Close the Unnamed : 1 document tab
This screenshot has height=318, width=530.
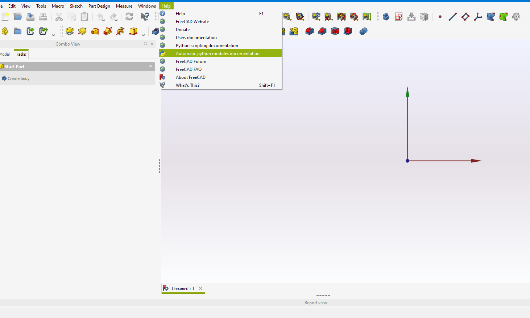200,288
